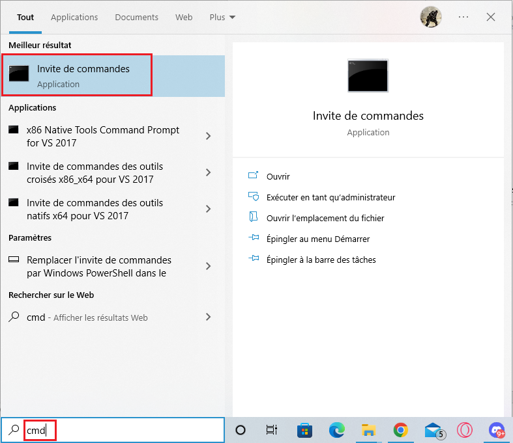Expand arrow for outils croisés x86_x64 result
The width and height of the screenshot is (513, 443).
coord(208,172)
